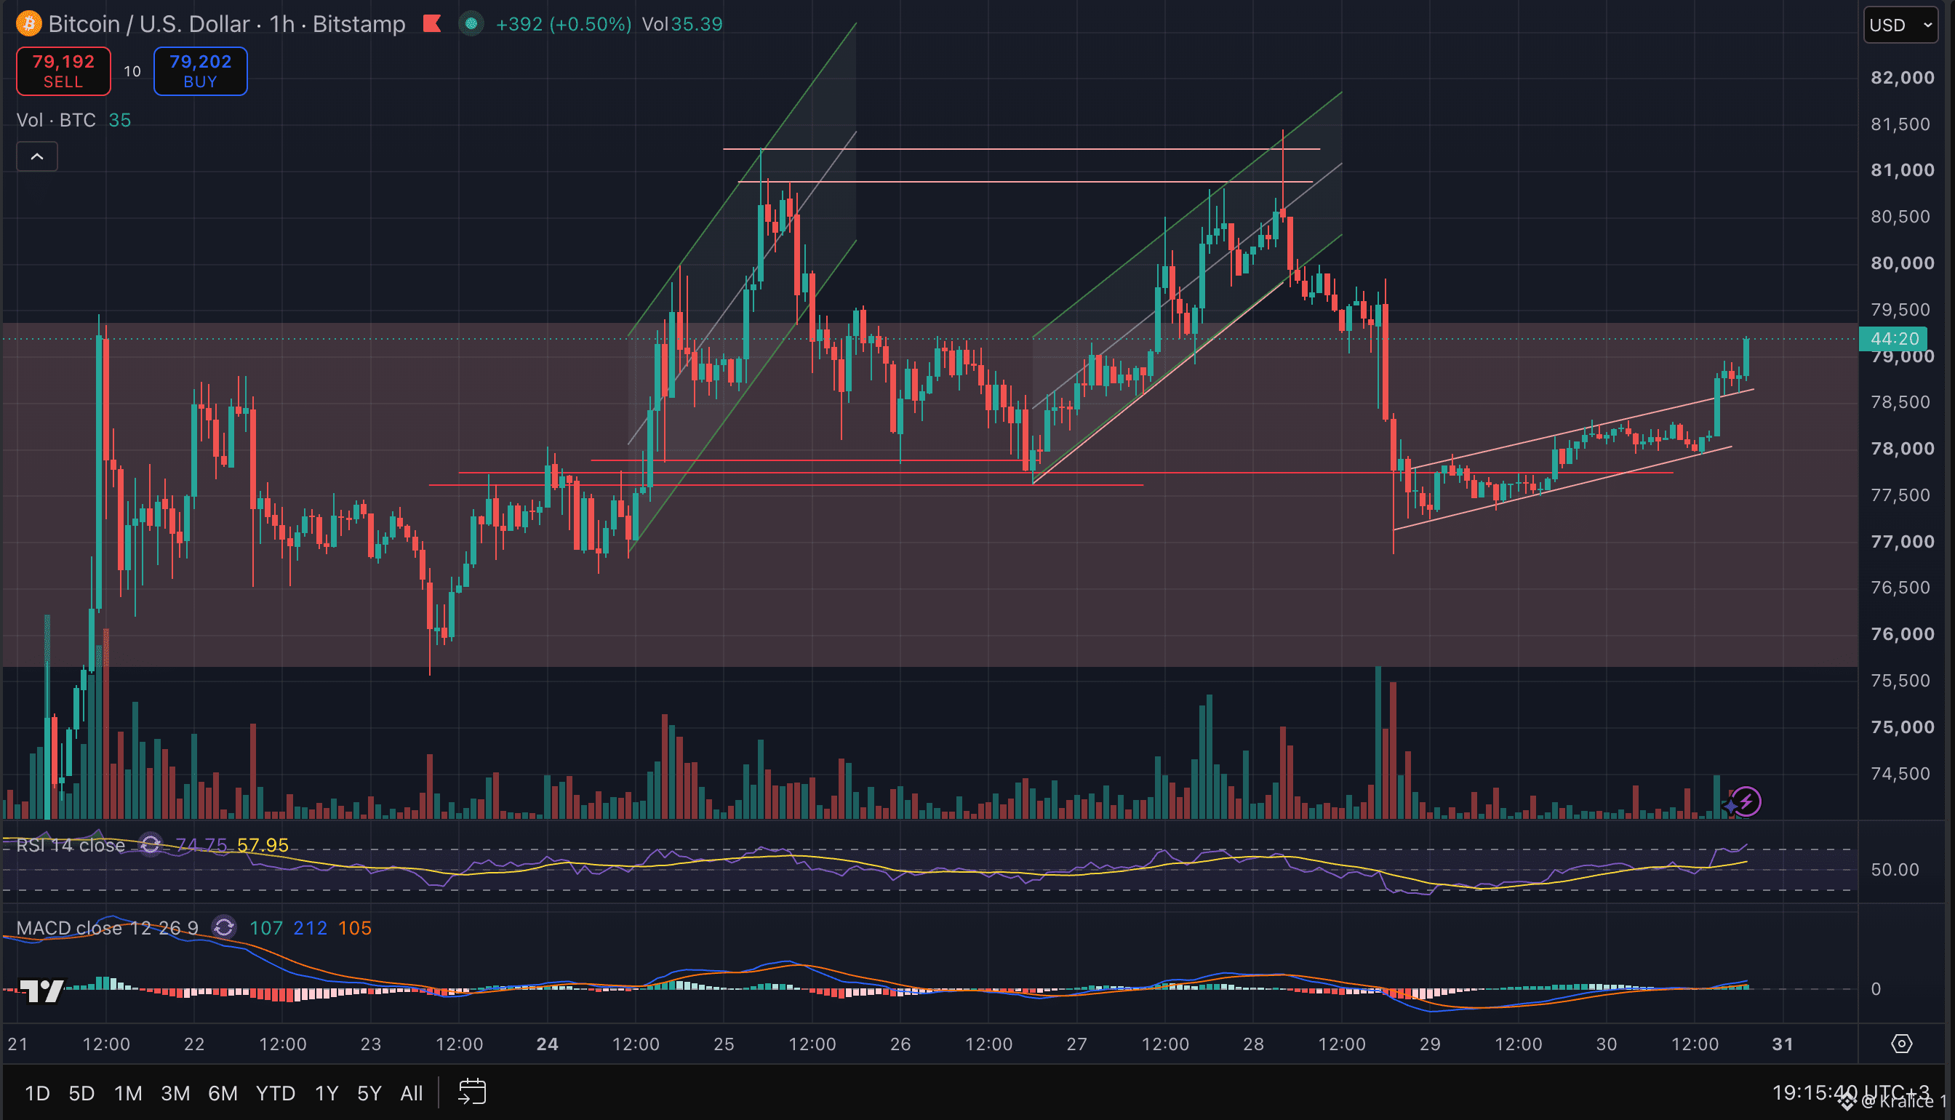The image size is (1955, 1120).
Task: Click the MACD histogram value 107
Action: point(266,927)
